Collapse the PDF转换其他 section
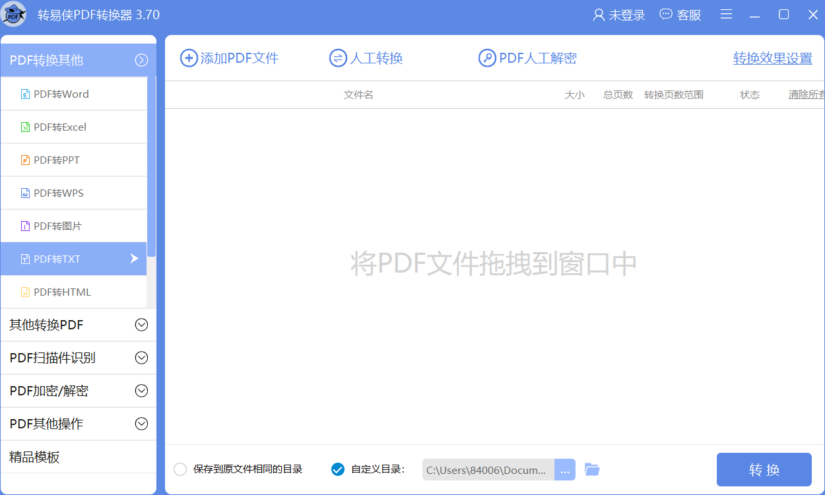The width and height of the screenshot is (825, 495). pos(141,60)
